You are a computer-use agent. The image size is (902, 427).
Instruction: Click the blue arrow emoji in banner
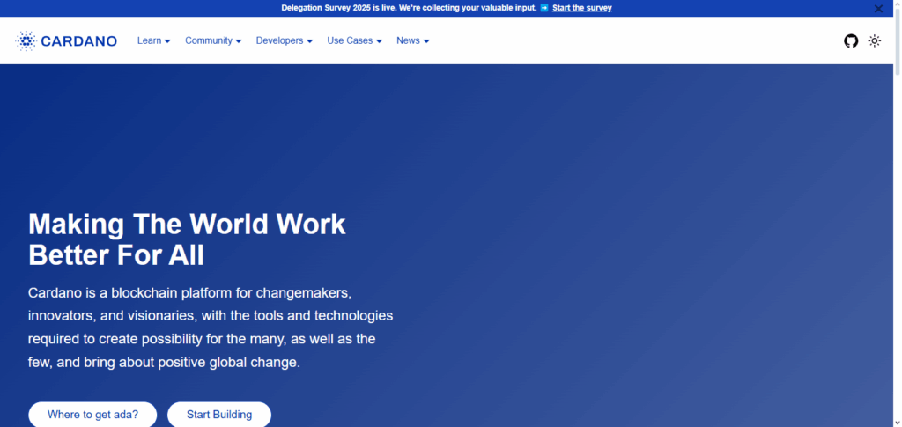point(544,8)
